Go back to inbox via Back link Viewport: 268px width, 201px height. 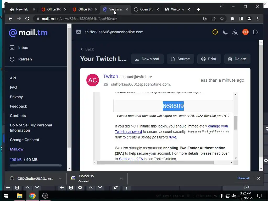click(x=87, y=49)
